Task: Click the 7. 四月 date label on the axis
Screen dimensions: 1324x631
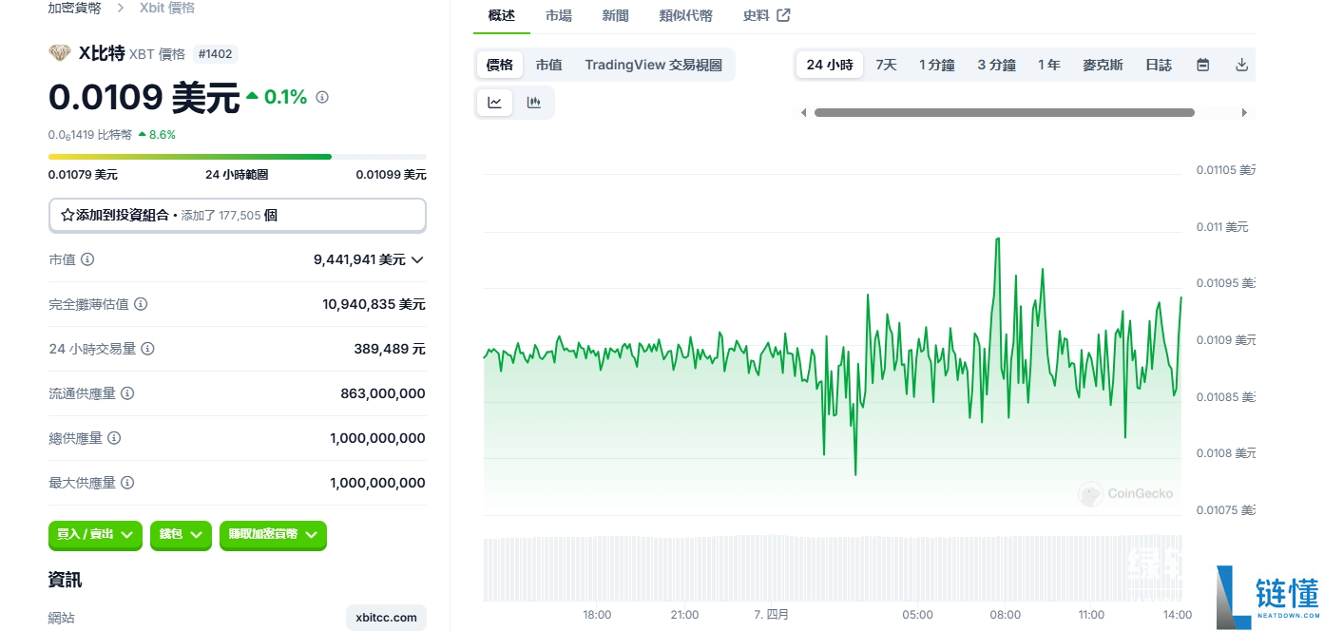Action: [x=772, y=615]
